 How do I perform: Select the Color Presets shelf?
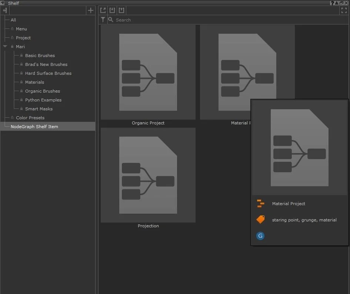[x=30, y=118]
